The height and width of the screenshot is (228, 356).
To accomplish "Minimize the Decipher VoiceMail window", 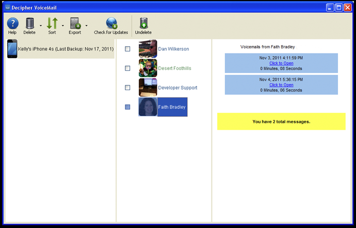I will [x=330, y=8].
